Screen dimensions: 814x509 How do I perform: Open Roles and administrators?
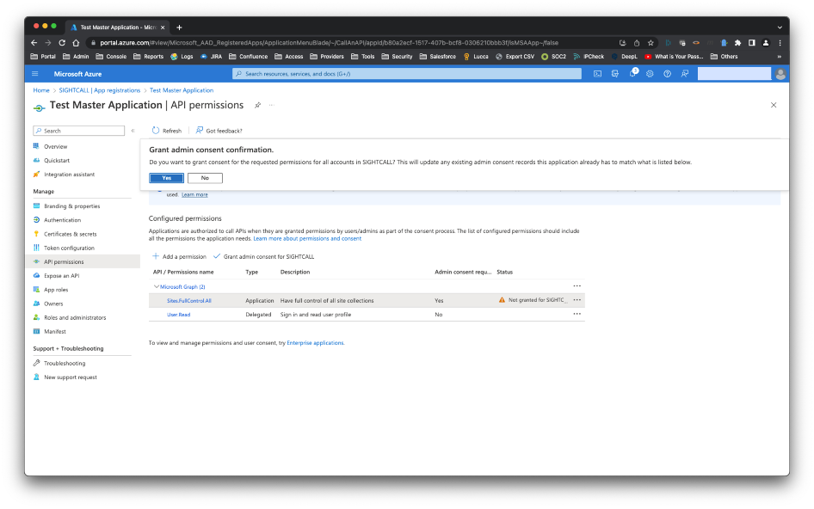pyautogui.click(x=75, y=317)
